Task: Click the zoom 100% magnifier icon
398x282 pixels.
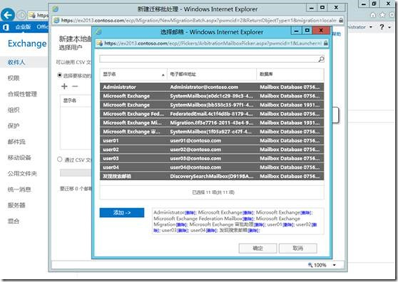Action: 310,264
